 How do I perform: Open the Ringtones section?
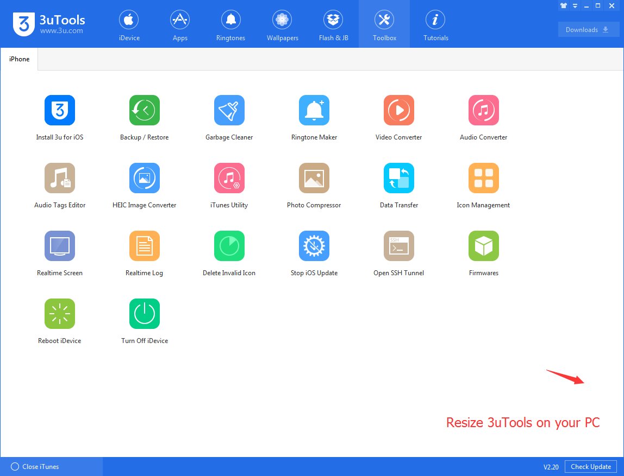231,25
